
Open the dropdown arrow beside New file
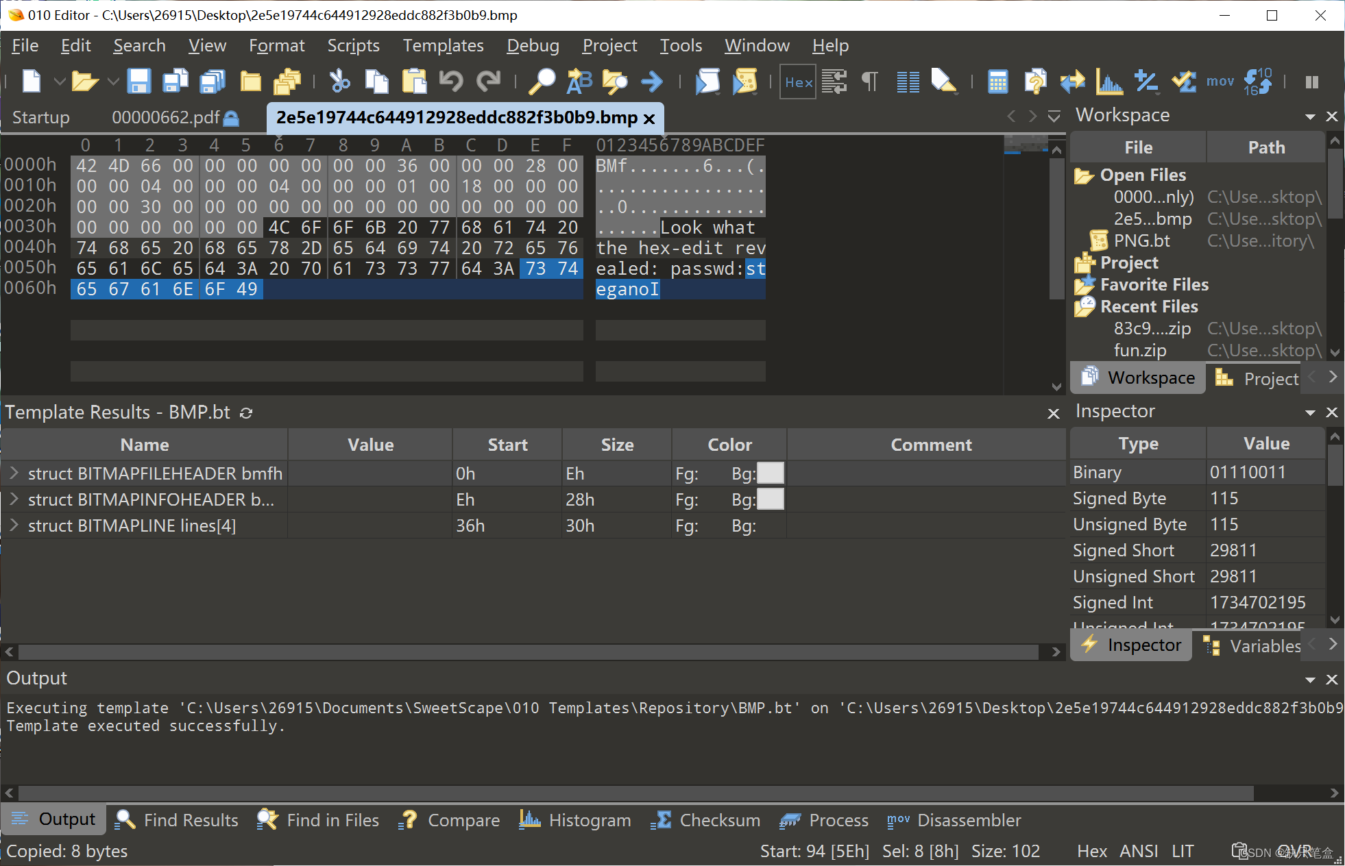[59, 82]
